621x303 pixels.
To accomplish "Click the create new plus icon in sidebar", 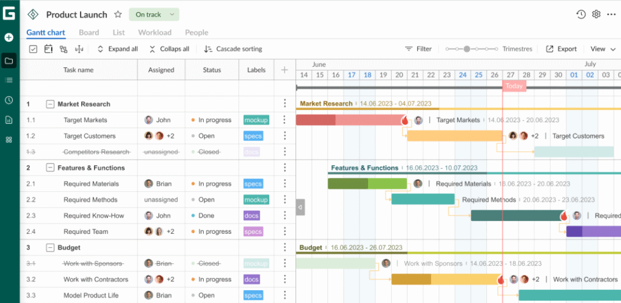I will [x=9, y=38].
